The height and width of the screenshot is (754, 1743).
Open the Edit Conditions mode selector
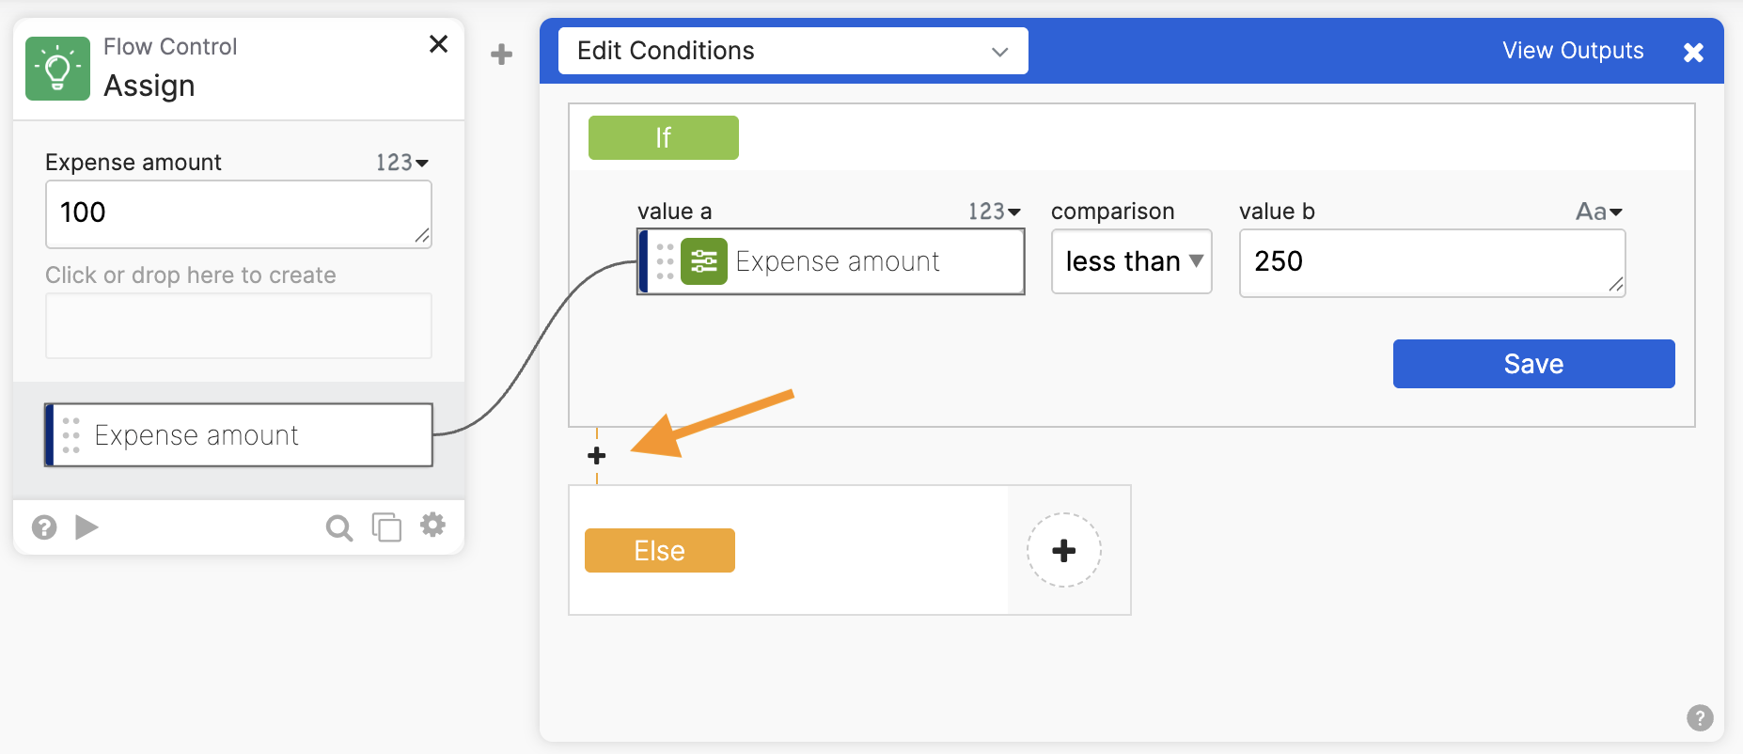(x=793, y=51)
